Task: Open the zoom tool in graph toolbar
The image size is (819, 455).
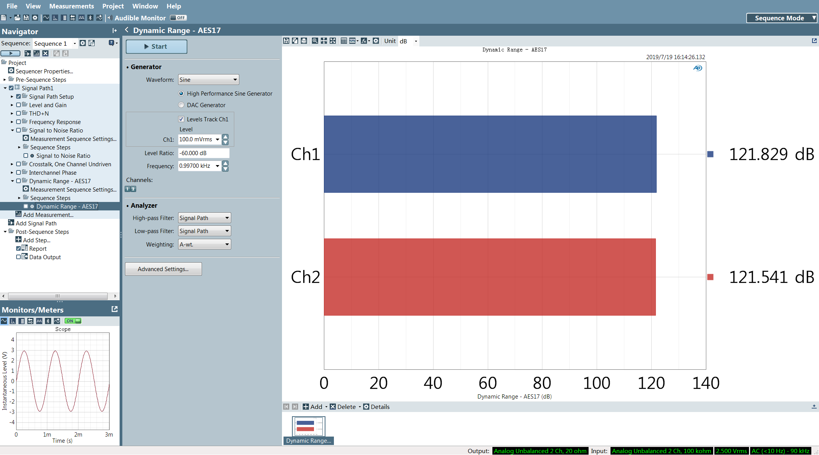Action: tap(315, 41)
